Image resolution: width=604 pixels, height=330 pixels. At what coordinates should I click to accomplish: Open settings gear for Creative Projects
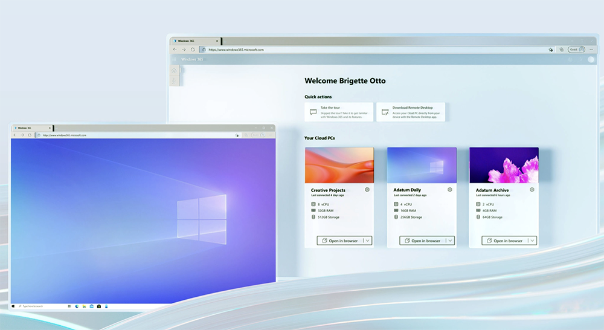367,189
